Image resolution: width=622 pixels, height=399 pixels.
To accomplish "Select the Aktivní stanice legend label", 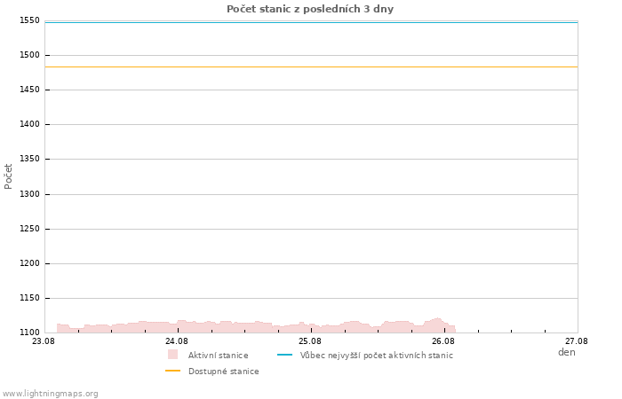I will point(219,356).
